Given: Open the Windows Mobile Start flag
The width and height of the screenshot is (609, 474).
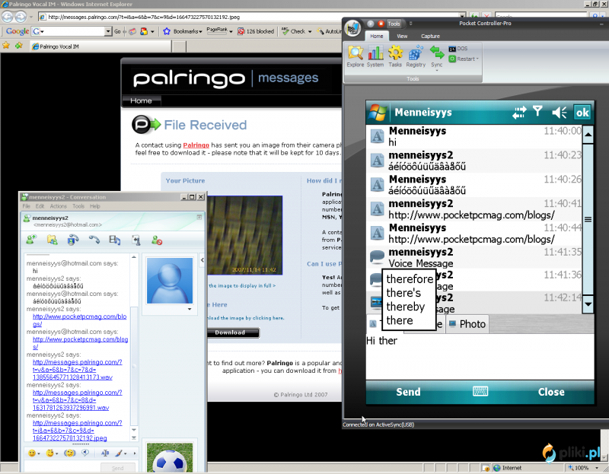Looking at the screenshot, I should point(378,113).
